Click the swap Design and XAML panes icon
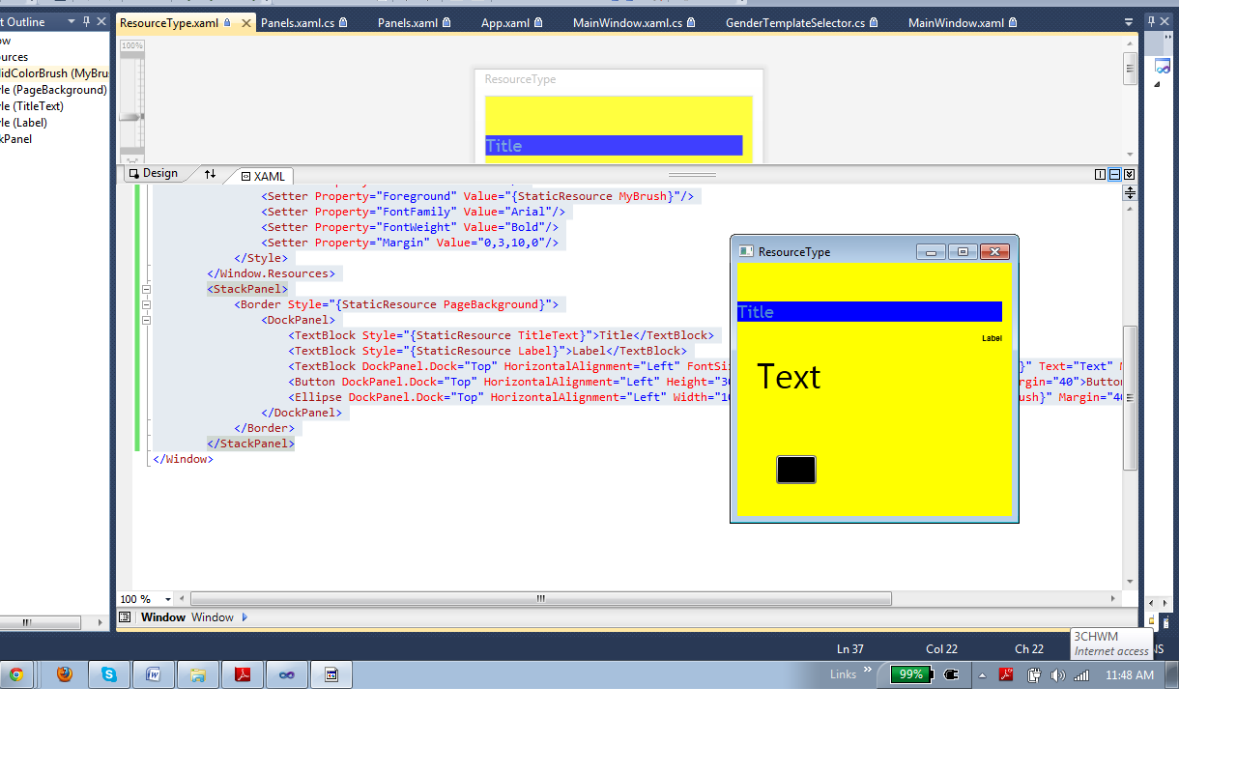The height and width of the screenshot is (773, 1237). tap(210, 175)
